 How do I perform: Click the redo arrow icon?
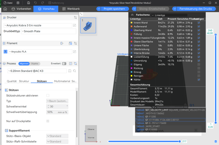coord(43,3)
